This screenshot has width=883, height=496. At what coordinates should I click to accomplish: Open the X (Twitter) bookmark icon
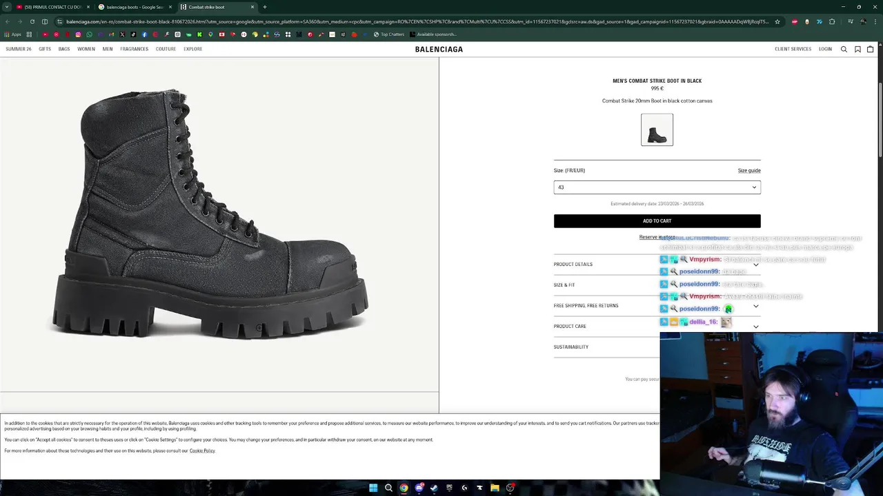click(x=122, y=34)
